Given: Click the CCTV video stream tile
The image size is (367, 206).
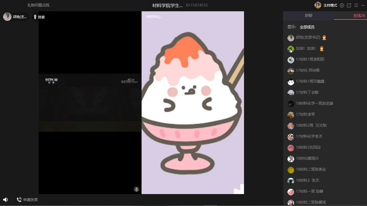Looking at the screenshot, I should tap(90, 103).
